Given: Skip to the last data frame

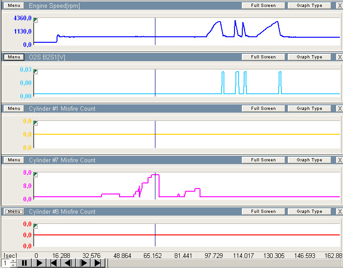Looking at the screenshot, I should point(98,263).
